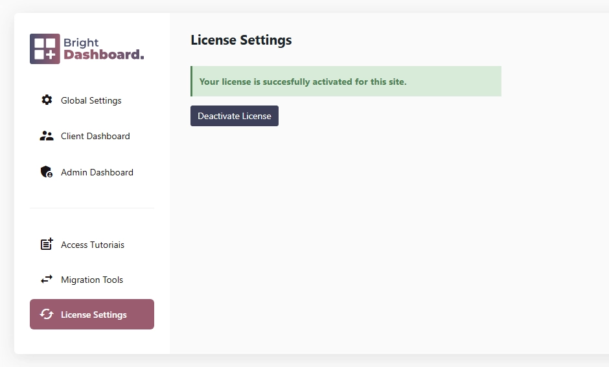Select the License Settings label in the sidebar
The height and width of the screenshot is (367, 609).
pos(94,315)
